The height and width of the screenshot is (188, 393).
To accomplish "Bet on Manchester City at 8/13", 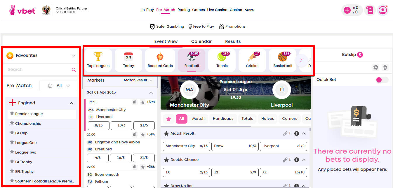I will tap(98, 125).
